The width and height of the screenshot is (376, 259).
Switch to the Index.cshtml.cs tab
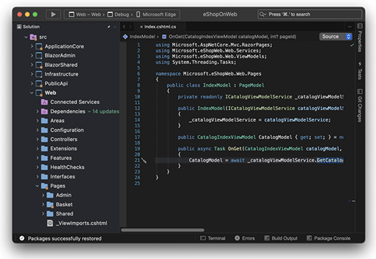pos(160,27)
